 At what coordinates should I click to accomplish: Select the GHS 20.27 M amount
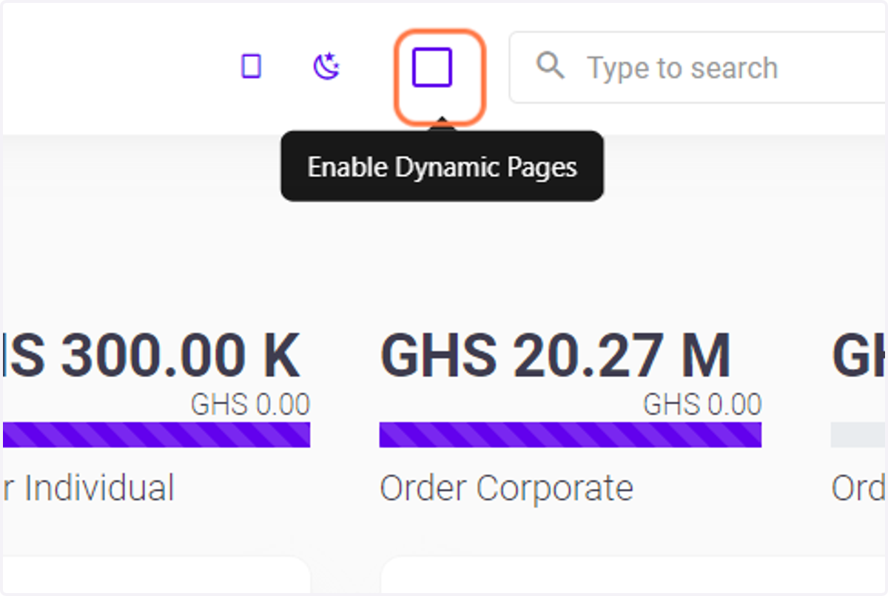pyautogui.click(x=555, y=356)
